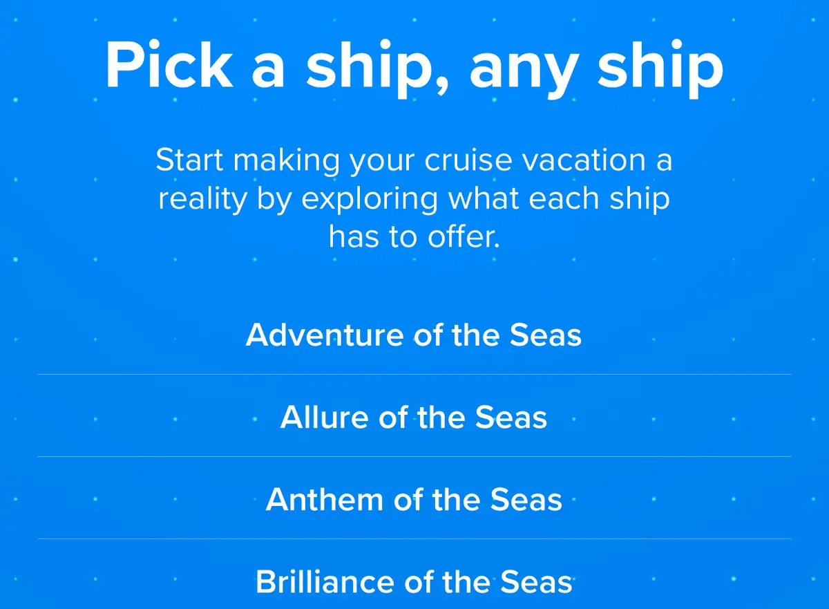Select Allure of the Seas
829x609 pixels.
coord(414,417)
